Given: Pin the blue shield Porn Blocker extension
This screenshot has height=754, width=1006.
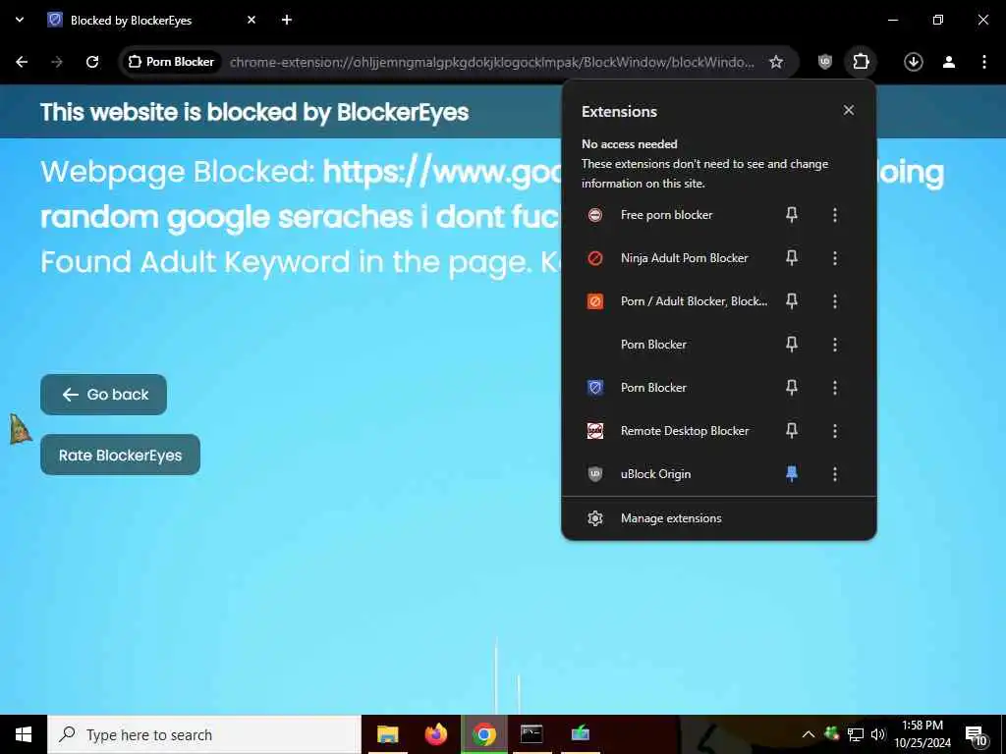Looking at the screenshot, I should (792, 387).
